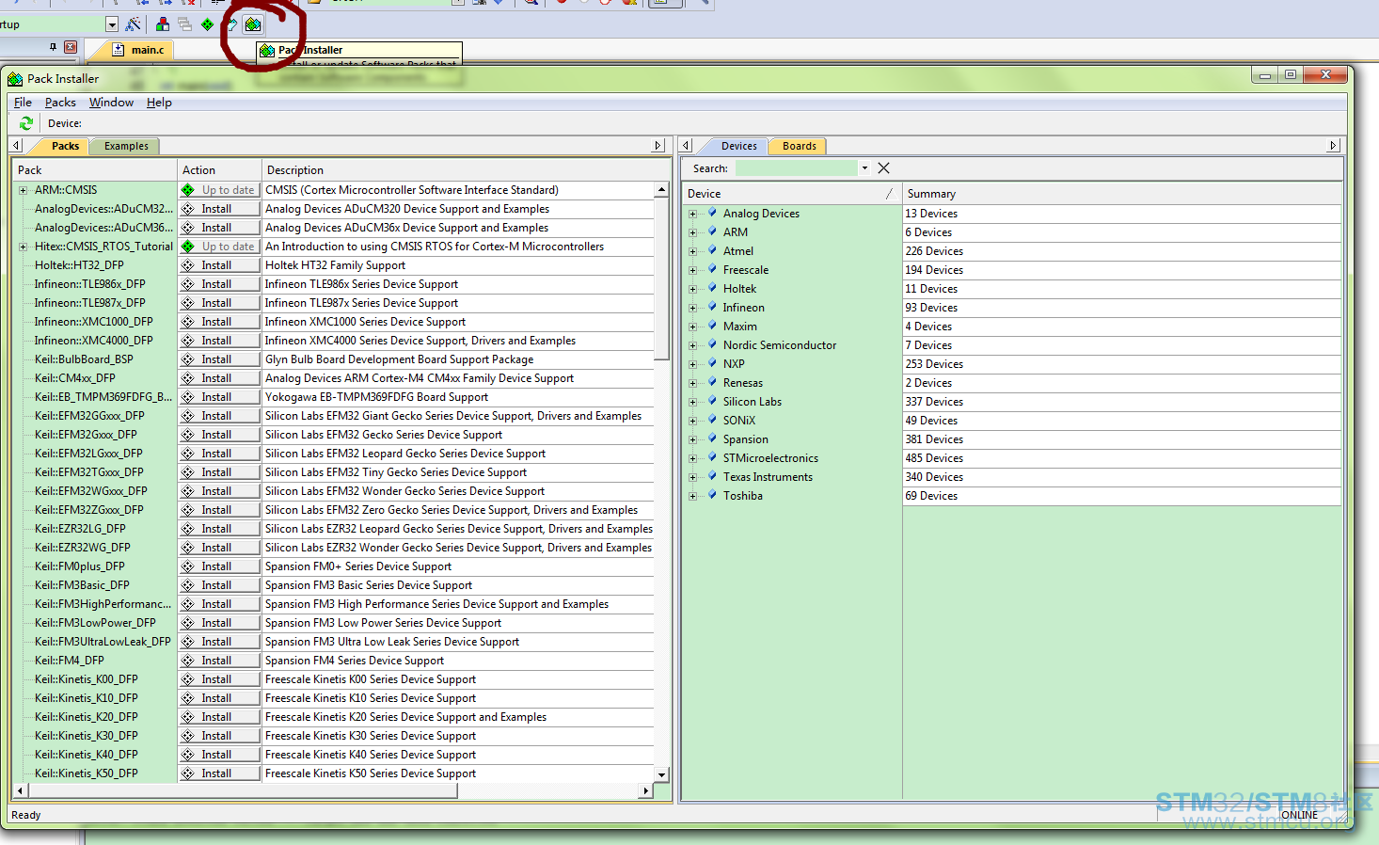Screen dimensions: 1379x845
Task: Install the AnalogDevices ADuCM320 pack
Action: 220,209
